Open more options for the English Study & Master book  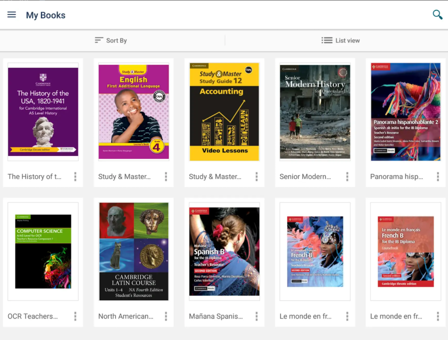coord(166,177)
